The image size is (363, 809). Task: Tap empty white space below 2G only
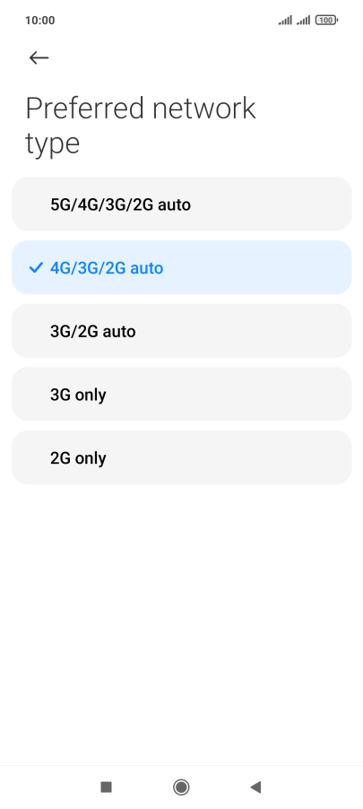click(x=181, y=619)
